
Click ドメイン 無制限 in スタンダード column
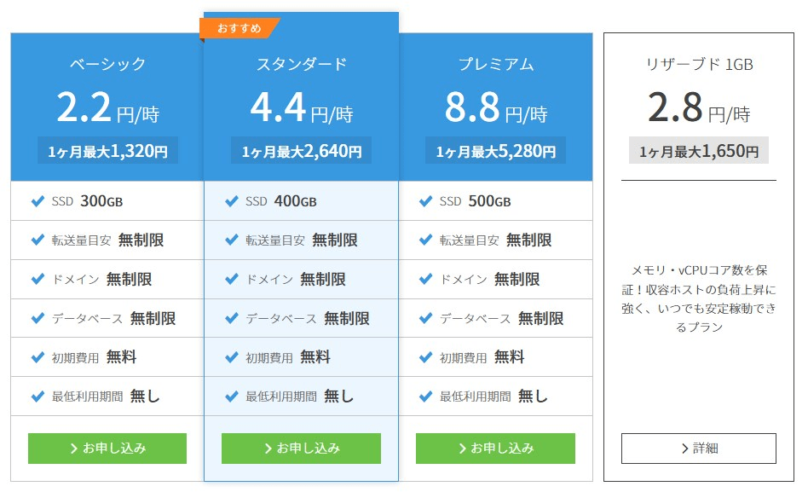click(295, 279)
